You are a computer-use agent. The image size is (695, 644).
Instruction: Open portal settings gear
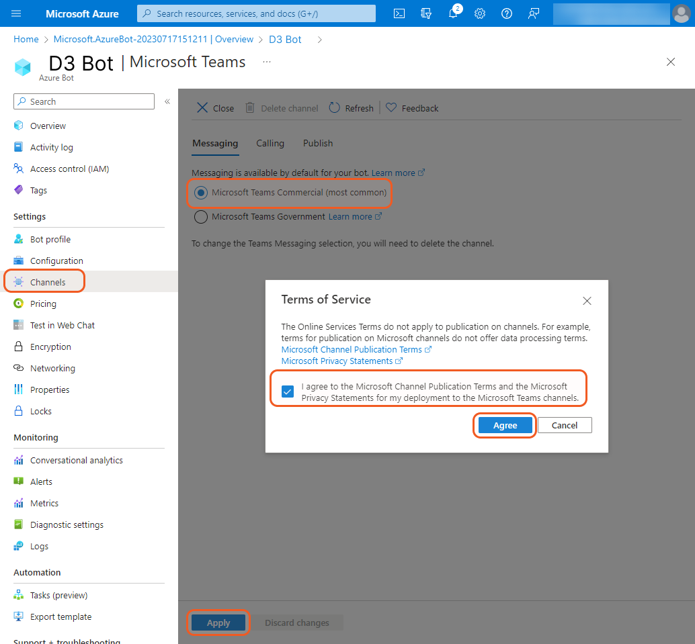point(480,13)
